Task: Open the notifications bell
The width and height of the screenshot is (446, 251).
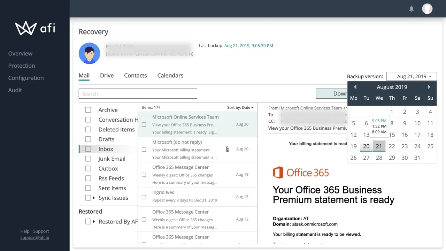Action: pos(412,9)
